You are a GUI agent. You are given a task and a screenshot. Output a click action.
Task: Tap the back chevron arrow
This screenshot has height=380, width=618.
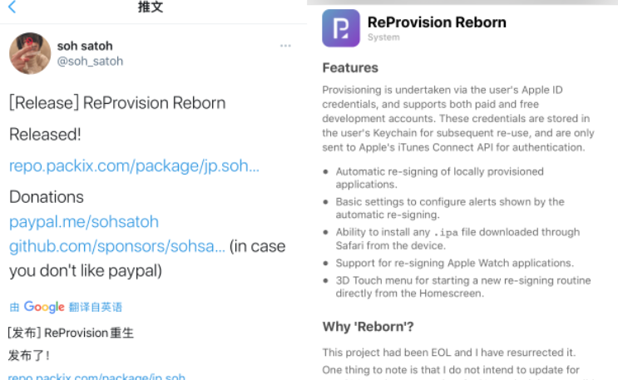(12, 8)
